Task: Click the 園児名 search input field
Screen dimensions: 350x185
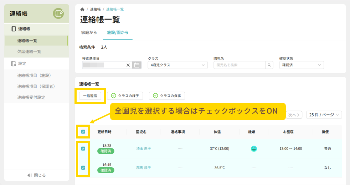Action: pyautogui.click(x=240, y=65)
